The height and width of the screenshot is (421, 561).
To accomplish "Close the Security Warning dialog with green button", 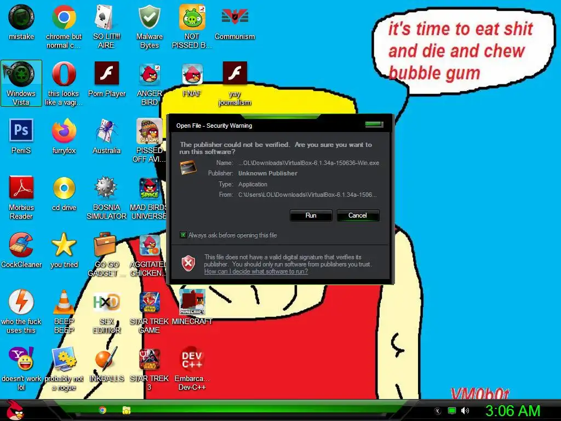I will click(374, 124).
